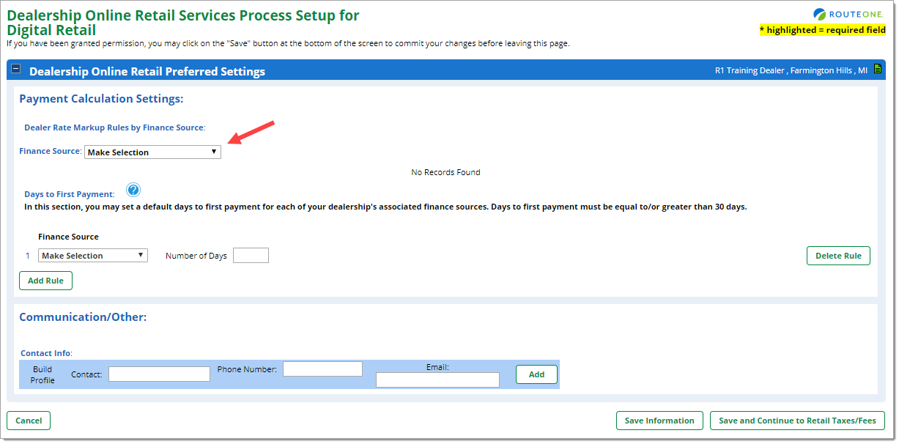Click the Contact Info section label
Screen dimensions: 899x444
[x=45, y=353]
